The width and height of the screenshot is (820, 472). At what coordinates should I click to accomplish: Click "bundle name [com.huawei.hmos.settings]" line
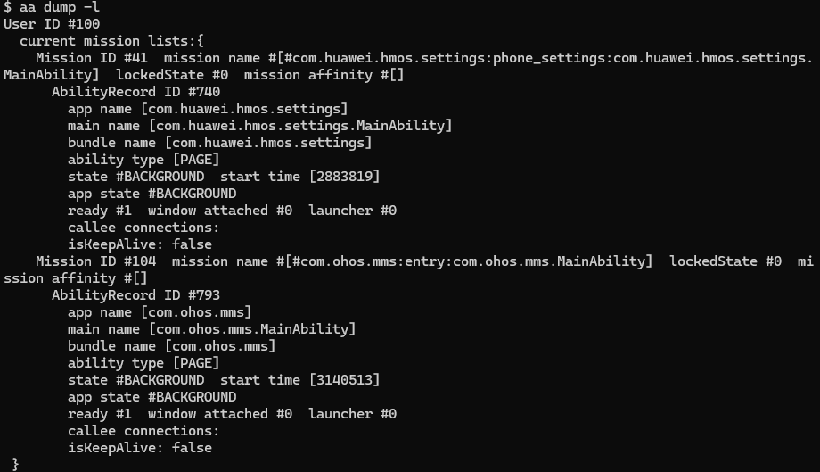click(219, 143)
